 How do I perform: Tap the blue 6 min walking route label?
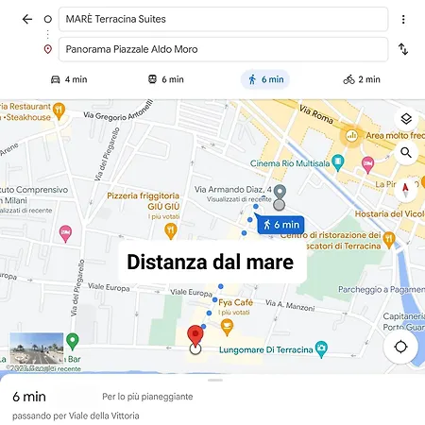coord(280,225)
